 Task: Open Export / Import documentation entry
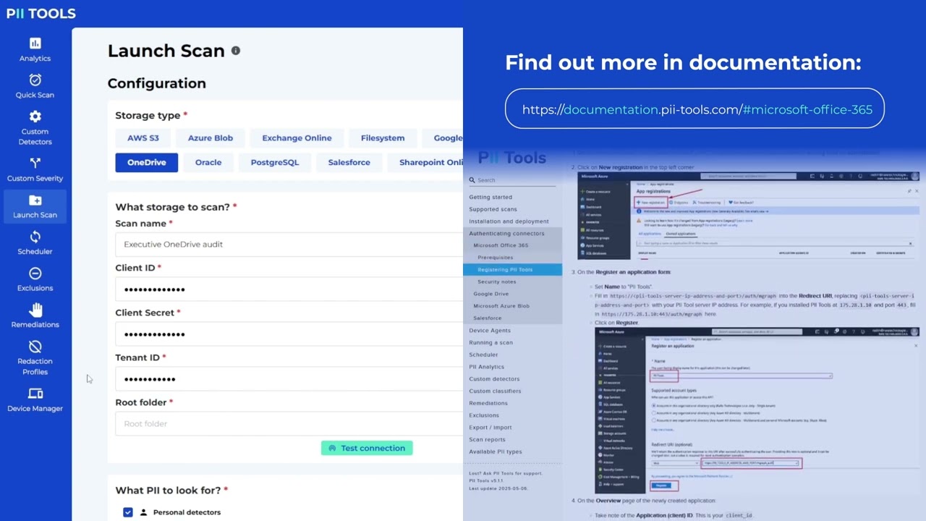point(490,428)
